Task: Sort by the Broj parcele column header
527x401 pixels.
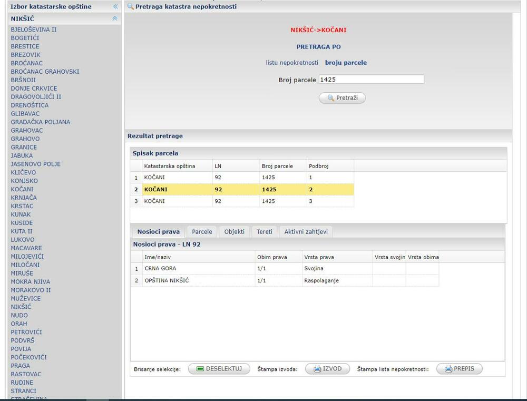Action: 277,166
